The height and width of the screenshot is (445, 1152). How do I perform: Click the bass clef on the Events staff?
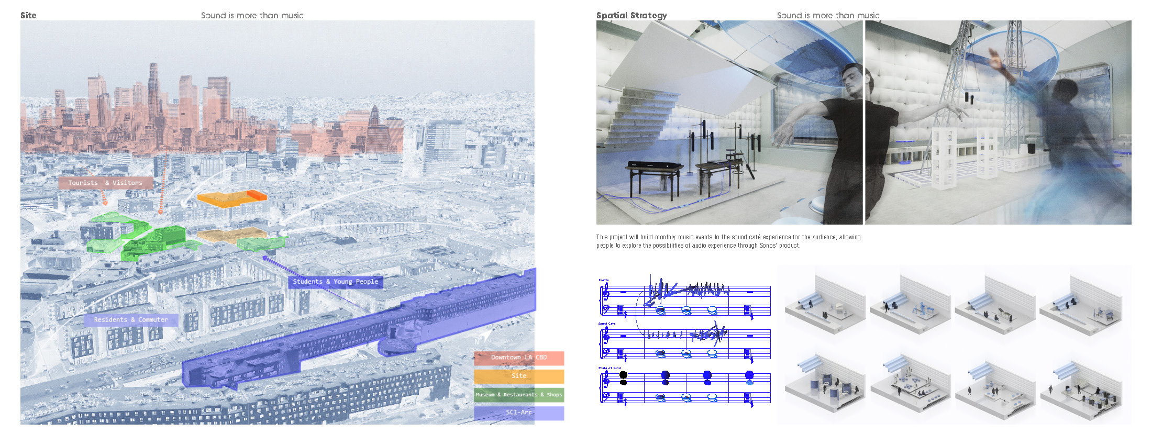tap(606, 309)
